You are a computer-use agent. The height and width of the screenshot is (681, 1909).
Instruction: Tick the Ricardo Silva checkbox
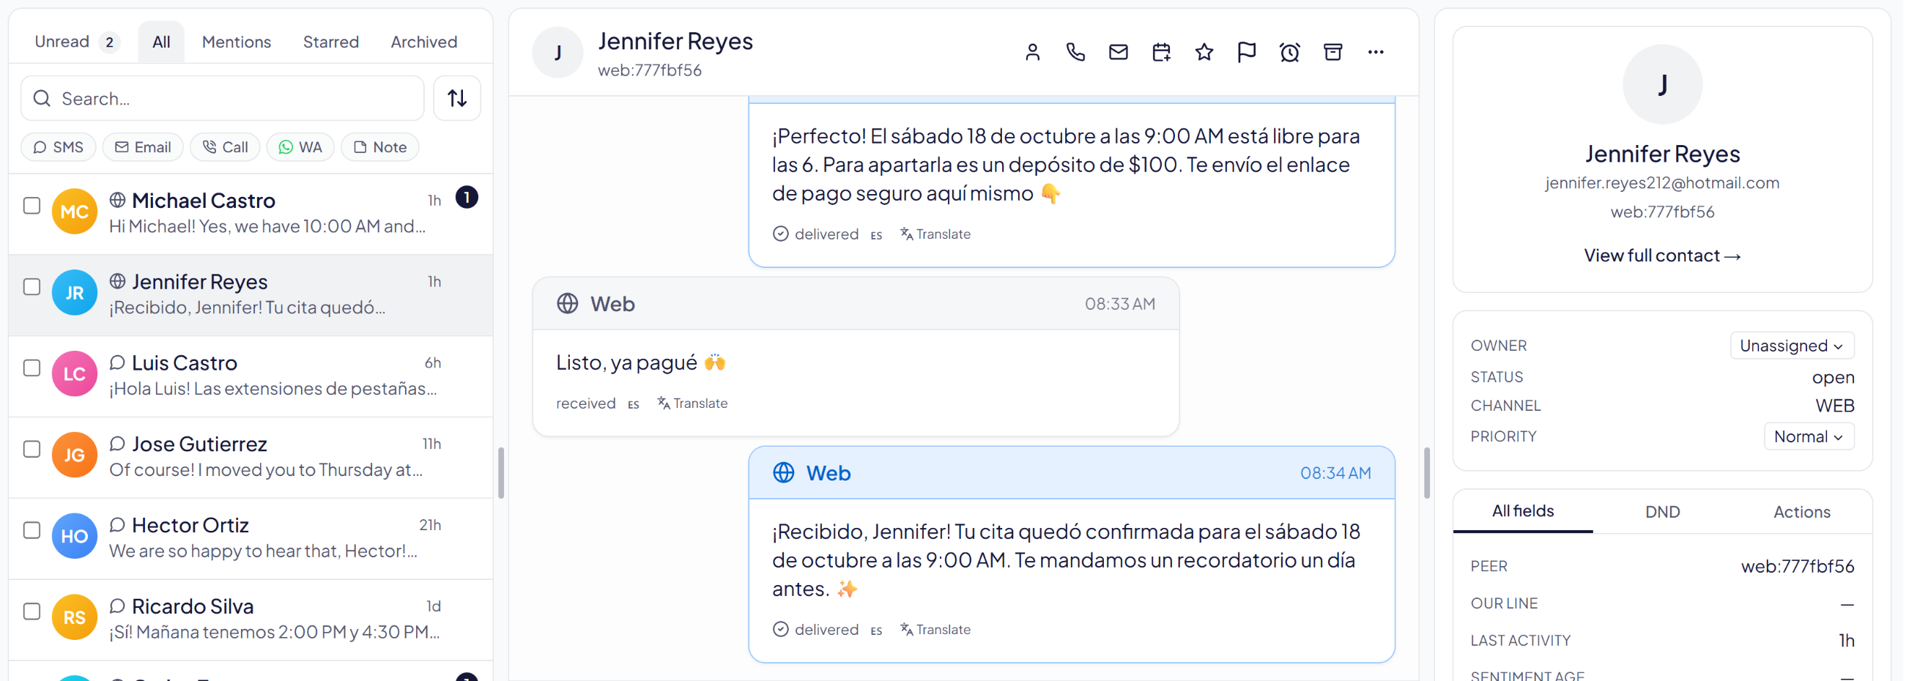point(32,611)
